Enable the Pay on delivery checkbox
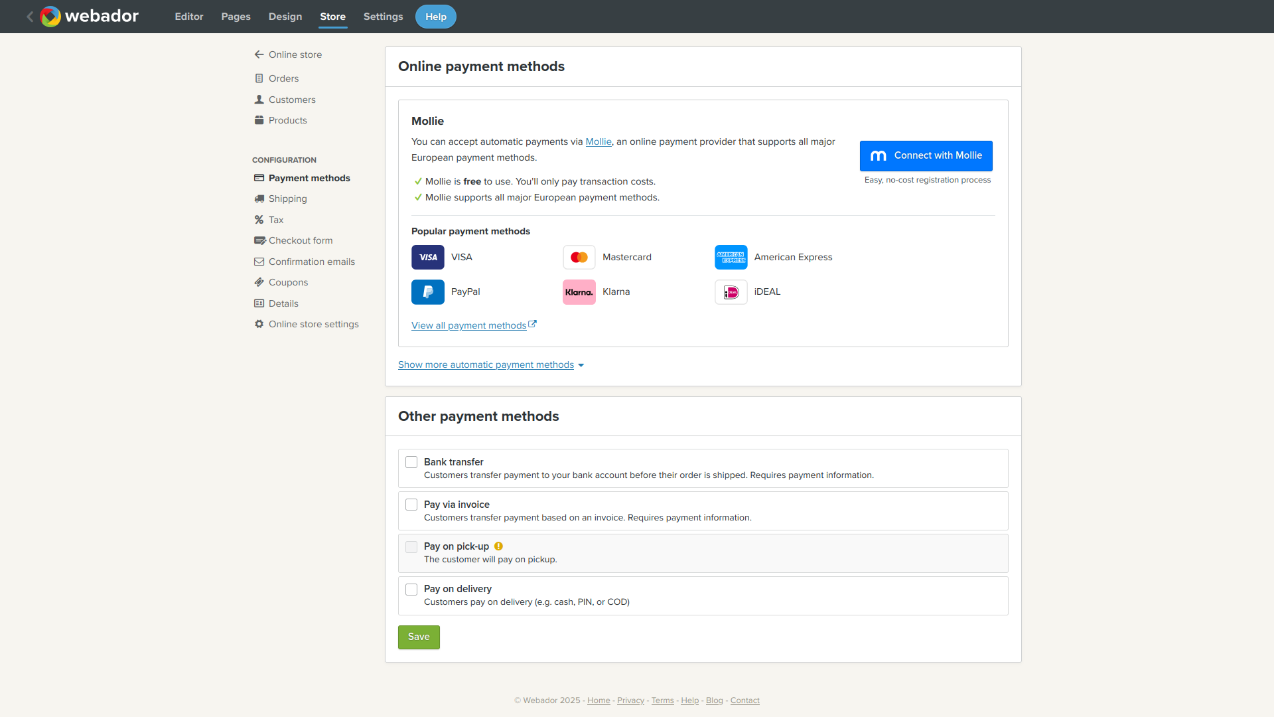This screenshot has width=1274, height=717. tap(411, 590)
